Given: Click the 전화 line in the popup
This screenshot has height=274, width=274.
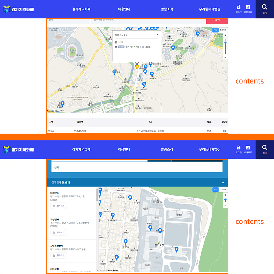Looking at the screenshot, I should click(x=121, y=42).
